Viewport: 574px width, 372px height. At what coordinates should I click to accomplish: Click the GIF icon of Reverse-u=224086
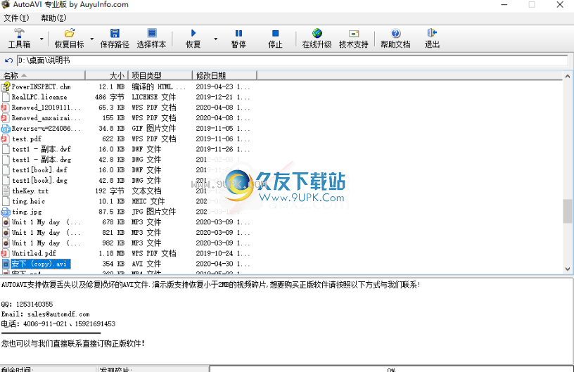point(6,129)
